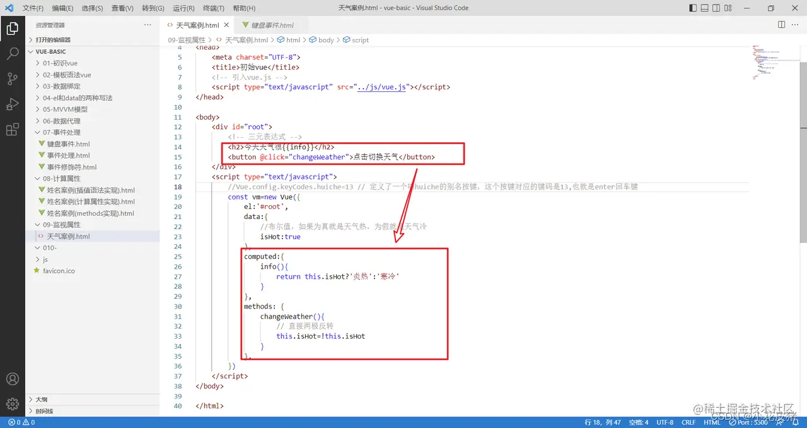Expand the 05-MVVM模型 folder
Screen dimensions: 807x428
coord(93,109)
